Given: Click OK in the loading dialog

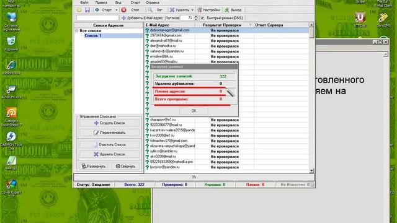Looking at the screenshot, I should point(194,111).
